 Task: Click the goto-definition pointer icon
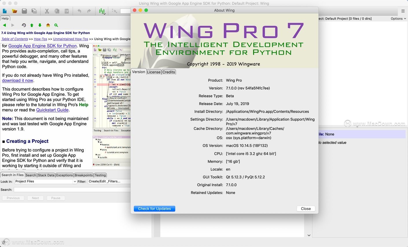(115, 11)
